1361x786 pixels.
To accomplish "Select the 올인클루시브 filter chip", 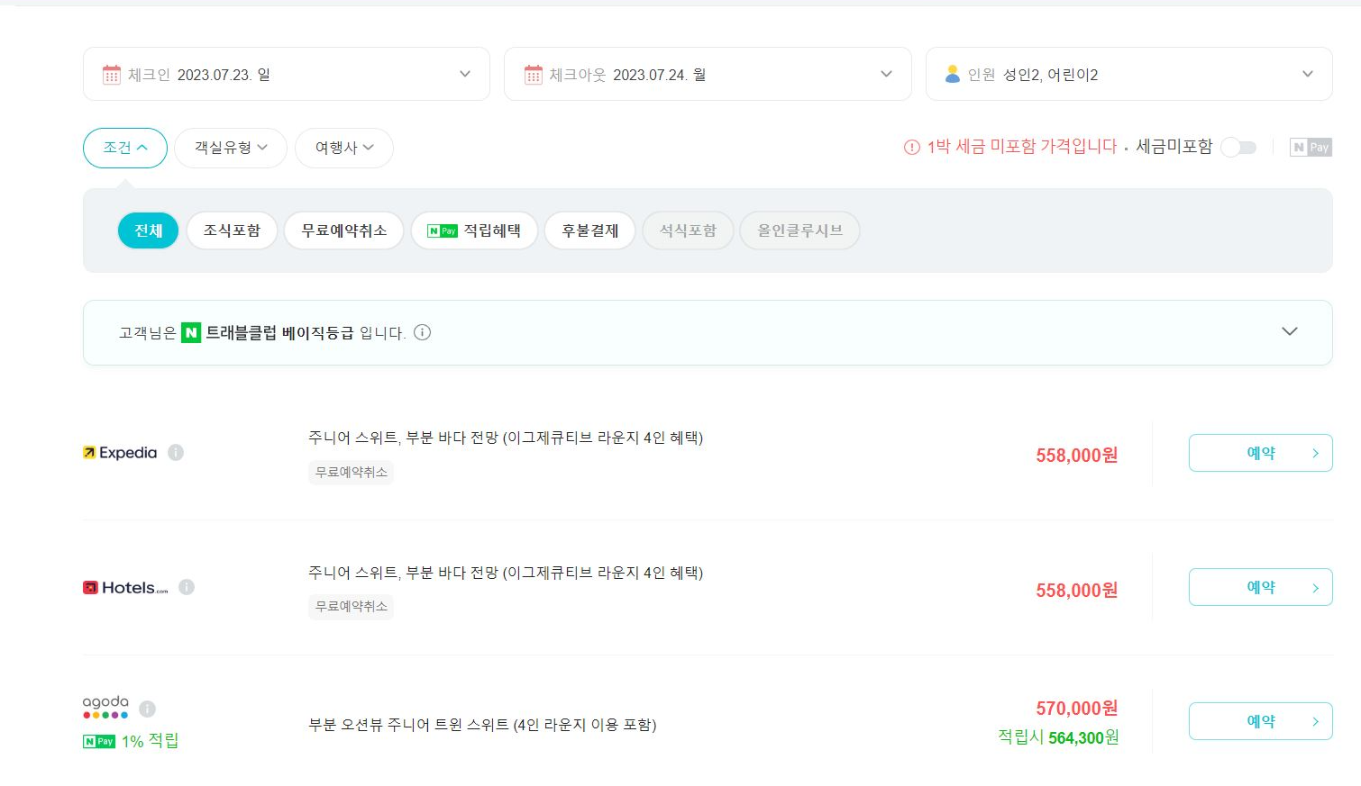I will [x=799, y=230].
